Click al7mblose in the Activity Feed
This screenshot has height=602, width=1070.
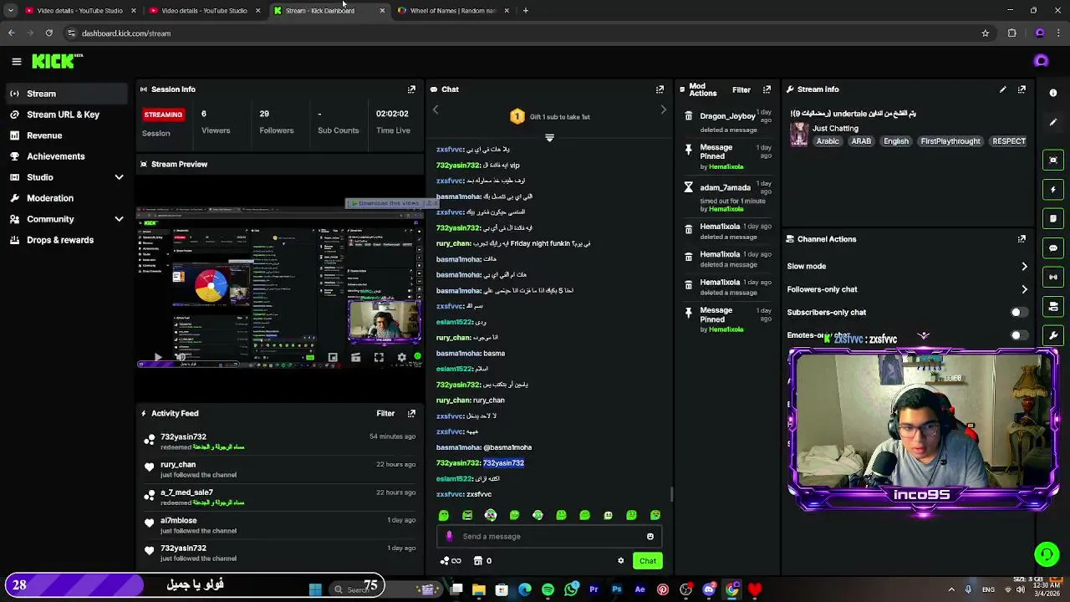tap(178, 520)
